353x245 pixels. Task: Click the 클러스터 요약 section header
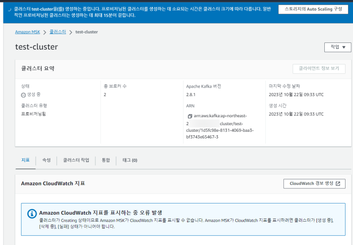[x=38, y=69]
